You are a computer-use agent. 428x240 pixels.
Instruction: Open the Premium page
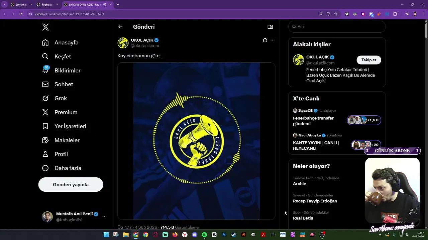[x=60, y=112]
